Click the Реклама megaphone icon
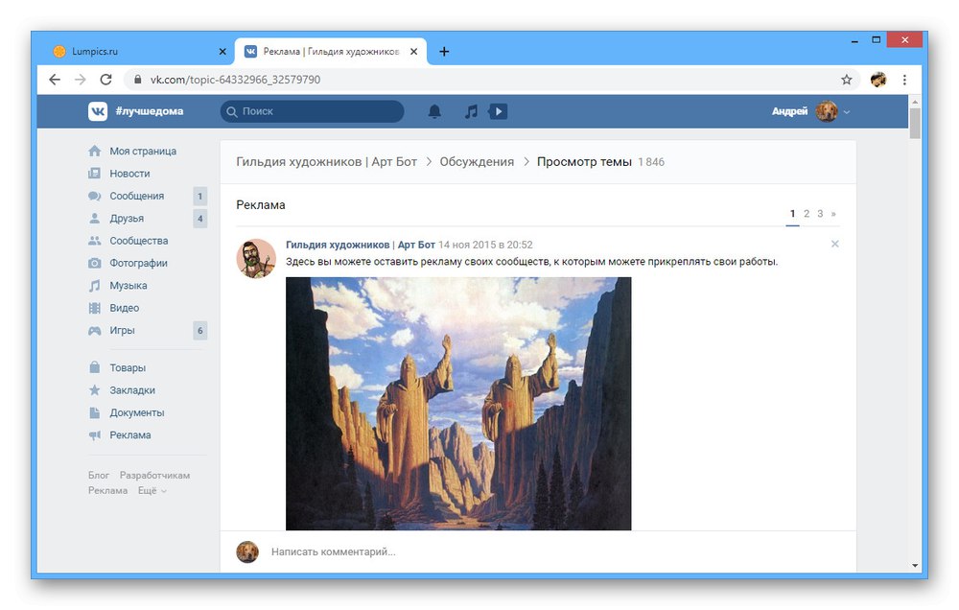Viewport: 959px width, 610px height. 94,435
